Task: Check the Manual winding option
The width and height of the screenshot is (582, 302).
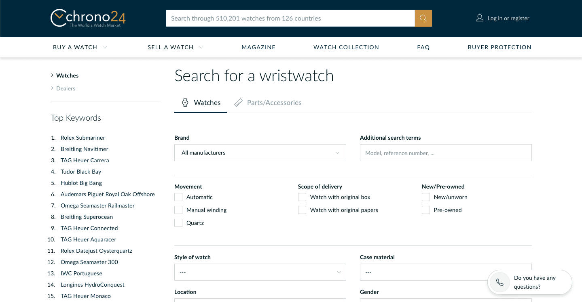Action: click(178, 210)
